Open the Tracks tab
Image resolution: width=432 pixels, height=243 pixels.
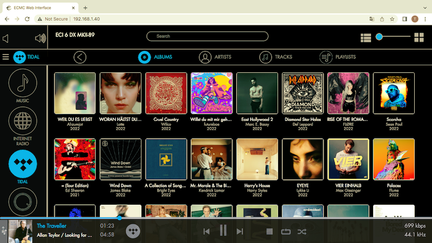click(x=276, y=57)
